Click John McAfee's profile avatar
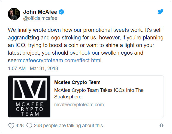This screenshot has width=172, height=134. tap(14, 14)
